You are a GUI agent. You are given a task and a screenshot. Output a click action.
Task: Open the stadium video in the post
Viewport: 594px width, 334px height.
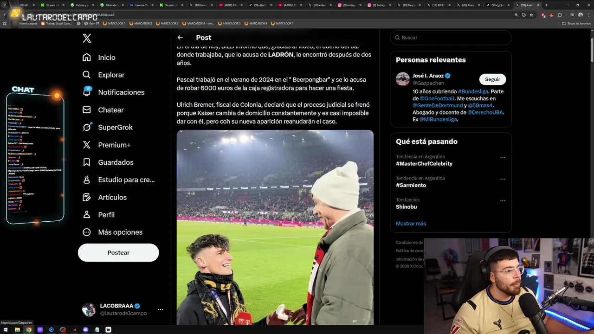coord(275,227)
